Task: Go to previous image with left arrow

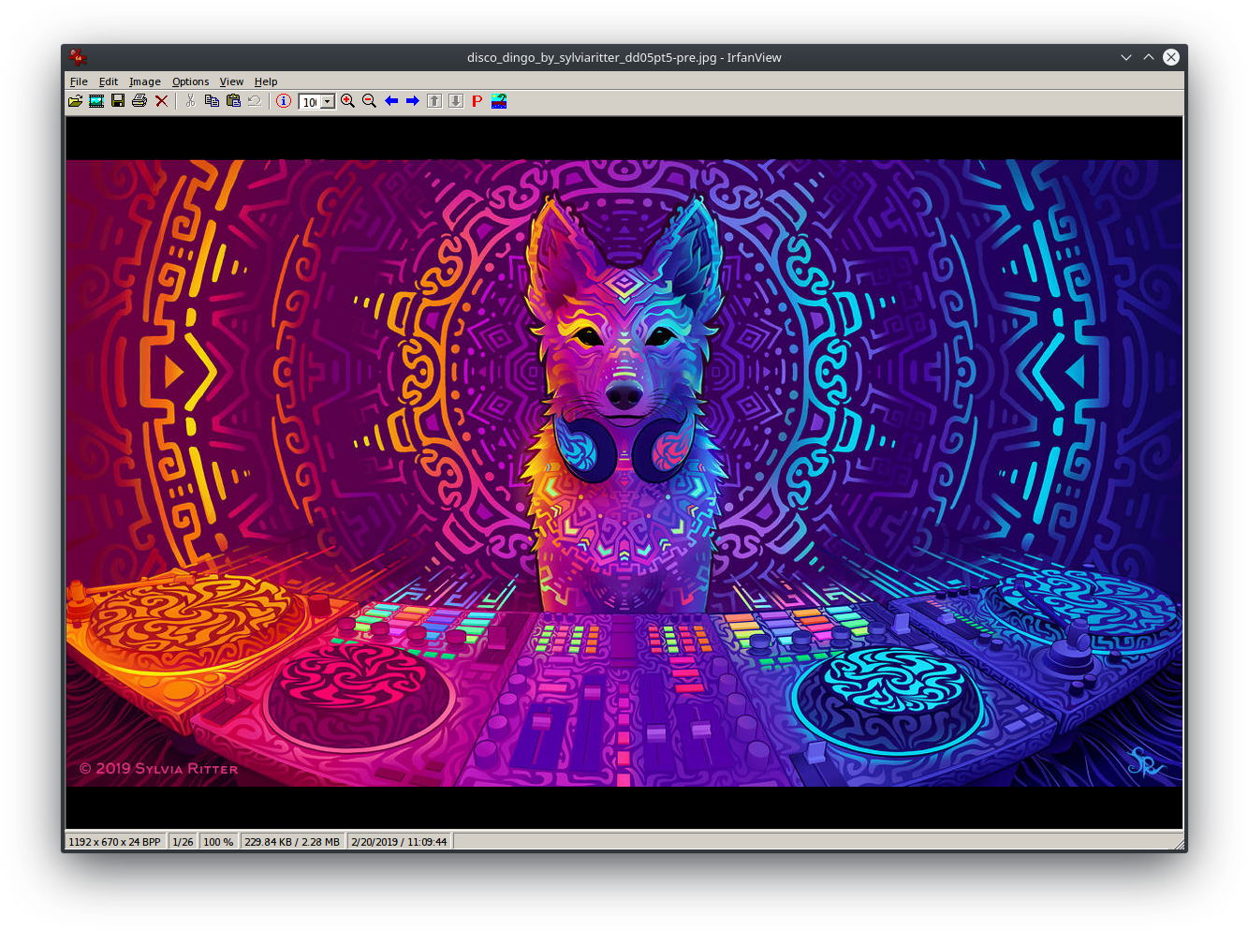Action: 391,101
